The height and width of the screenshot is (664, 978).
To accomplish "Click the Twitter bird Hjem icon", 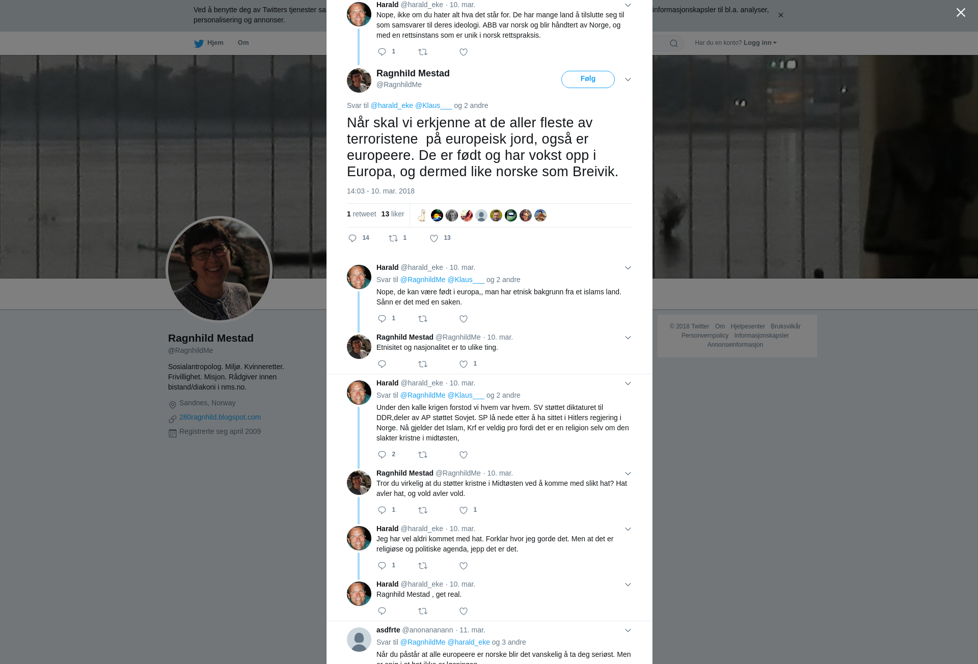I will (x=199, y=43).
